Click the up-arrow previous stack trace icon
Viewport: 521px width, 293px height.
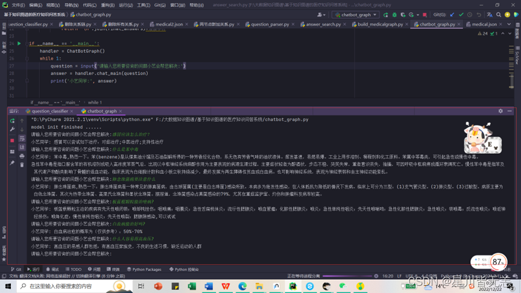22,121
